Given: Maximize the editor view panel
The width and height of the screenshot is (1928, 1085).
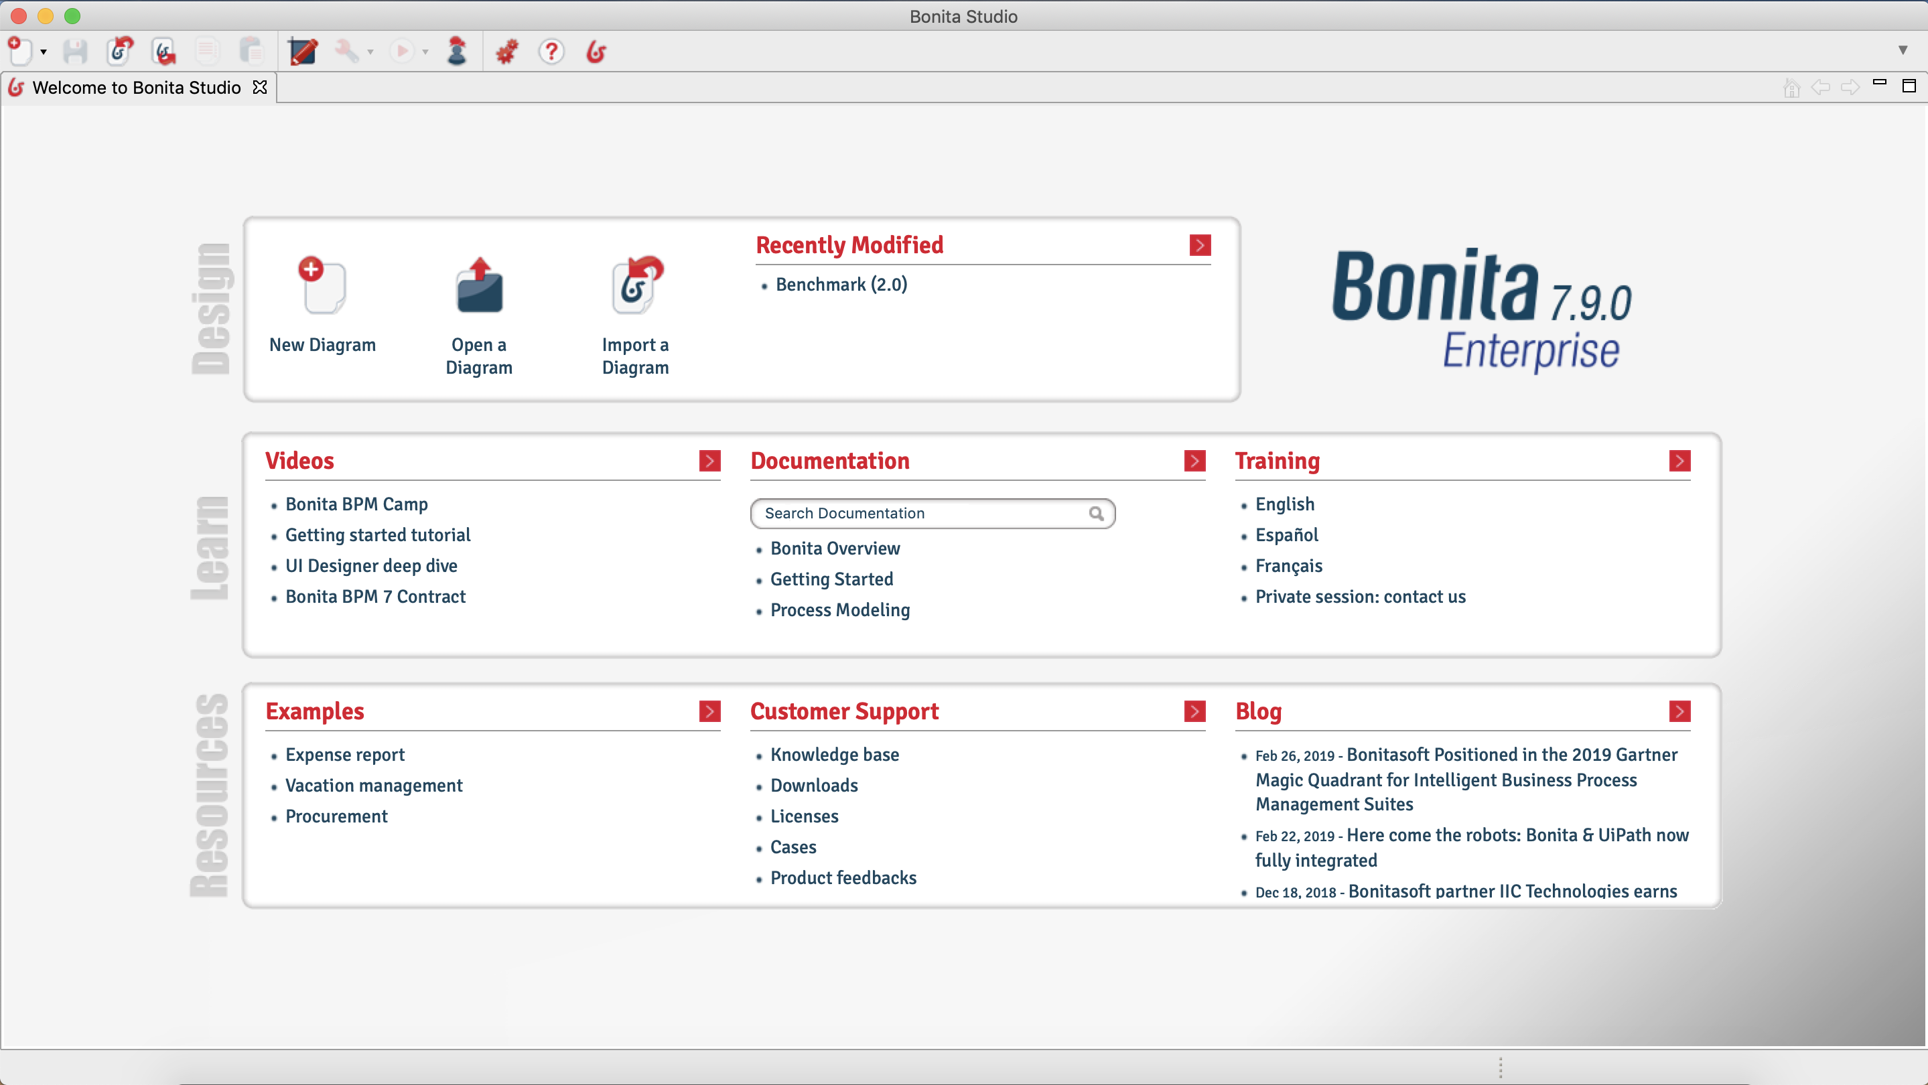Looking at the screenshot, I should click(1909, 86).
